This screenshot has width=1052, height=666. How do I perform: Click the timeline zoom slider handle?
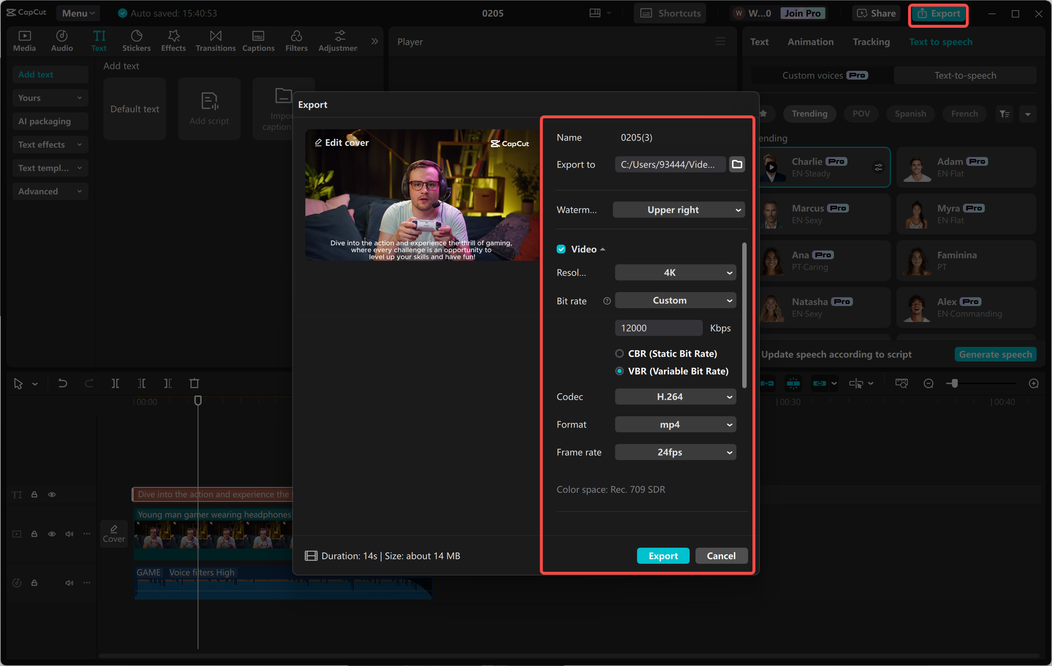[954, 383]
